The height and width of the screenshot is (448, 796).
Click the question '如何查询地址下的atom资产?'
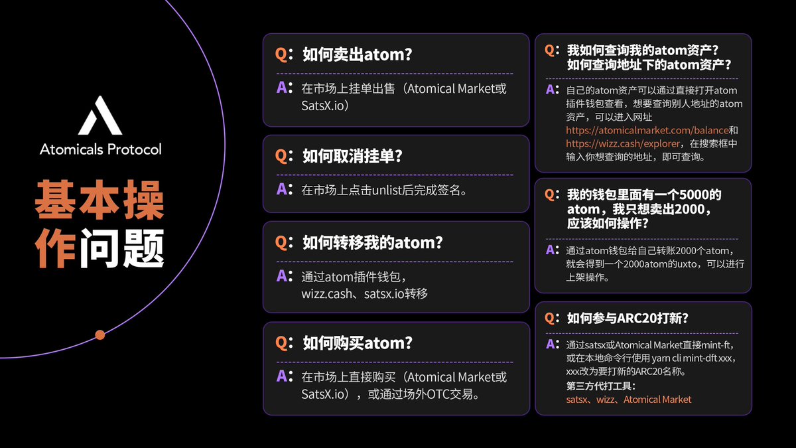pos(649,64)
